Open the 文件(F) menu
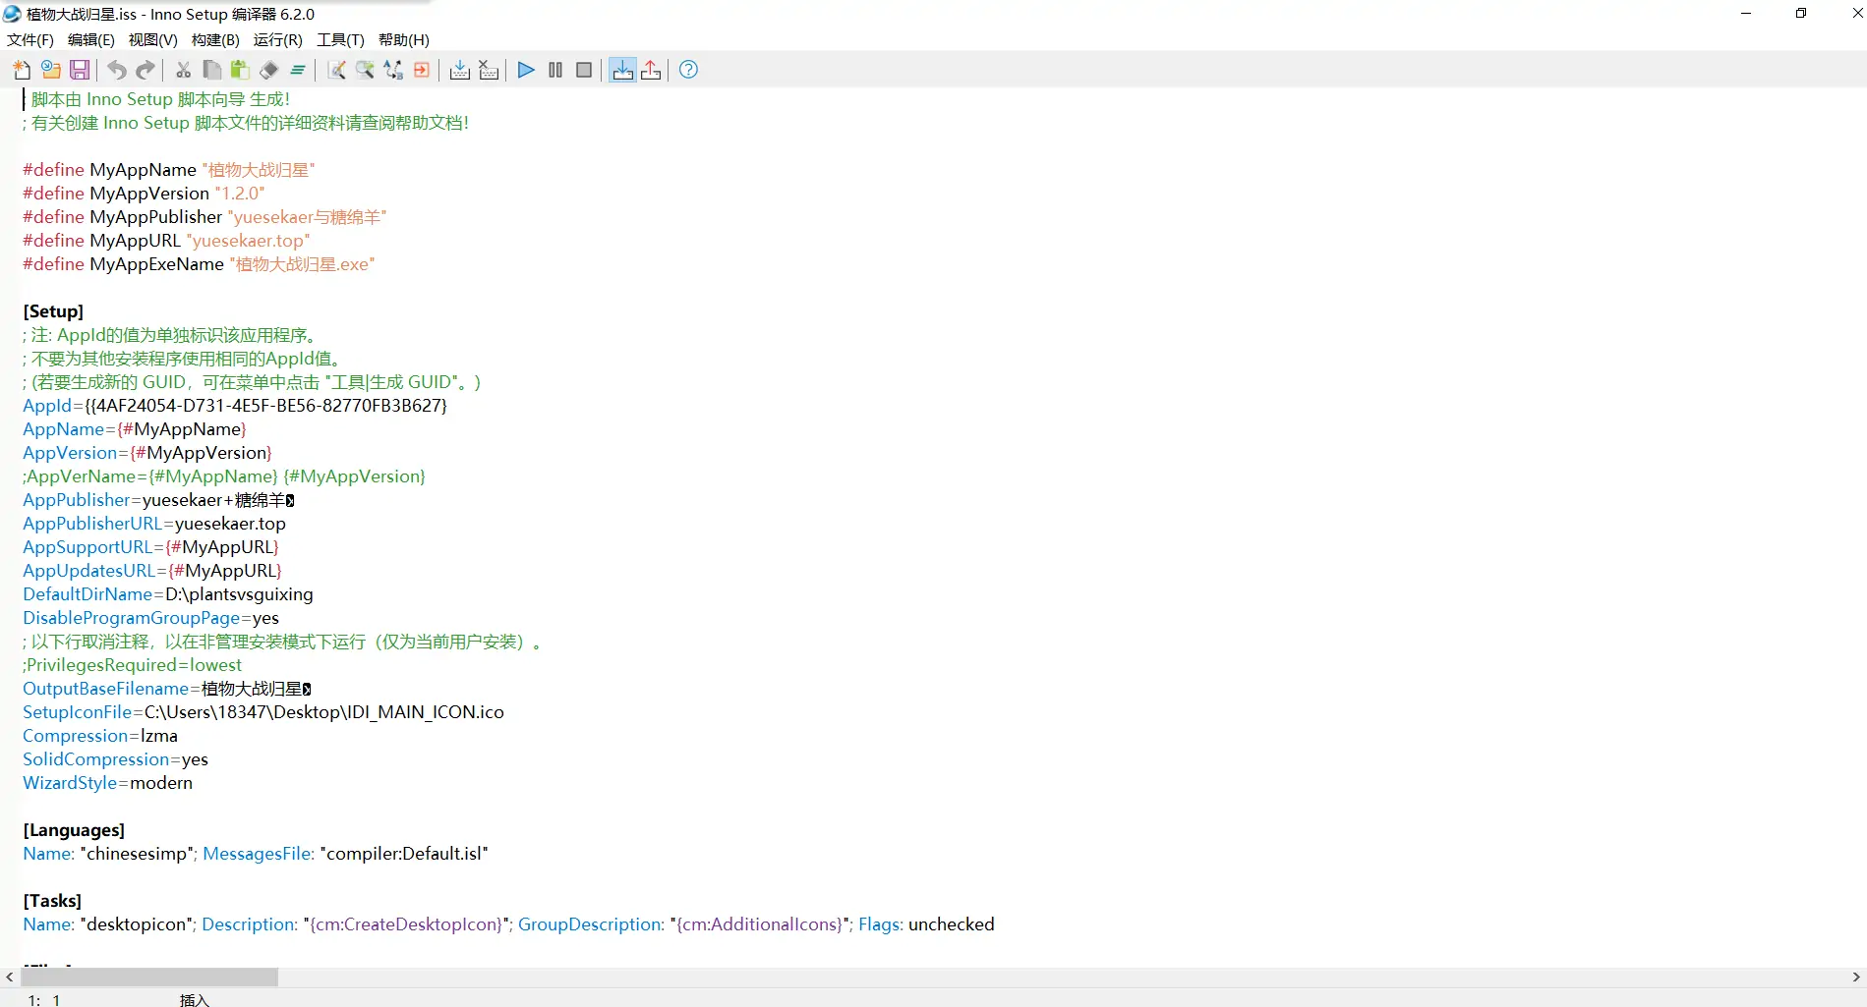Screen dimensions: 1867x1007 click(29, 40)
